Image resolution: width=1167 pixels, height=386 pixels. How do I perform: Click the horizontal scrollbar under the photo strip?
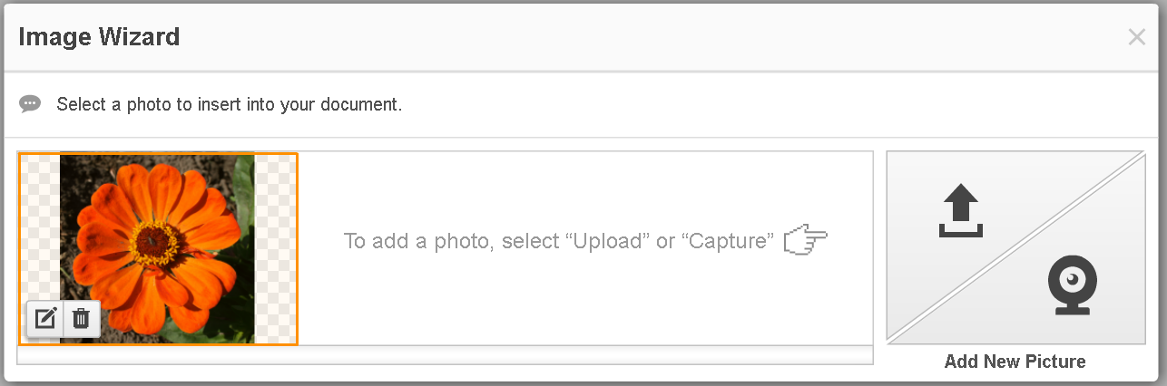tap(445, 355)
